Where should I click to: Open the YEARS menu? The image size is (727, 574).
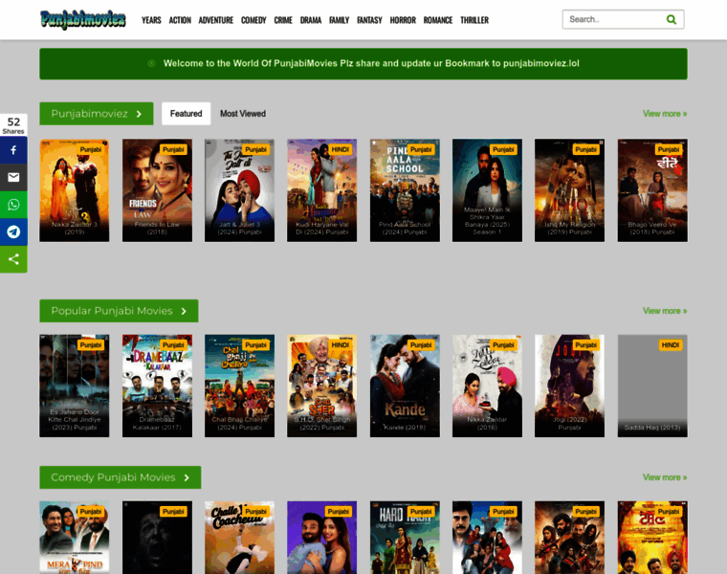151,20
